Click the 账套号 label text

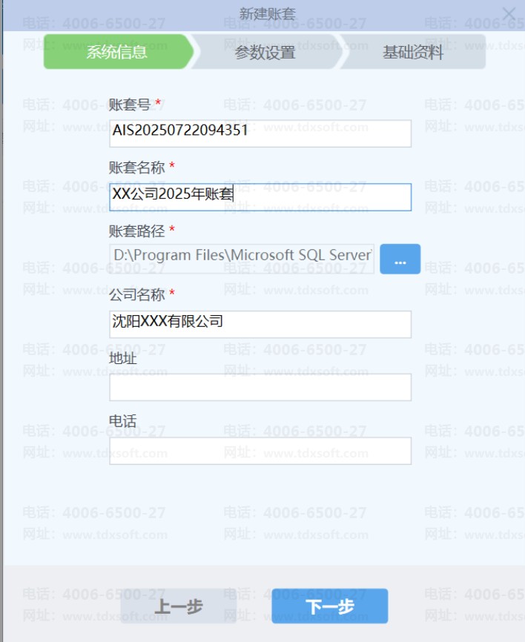coord(130,105)
